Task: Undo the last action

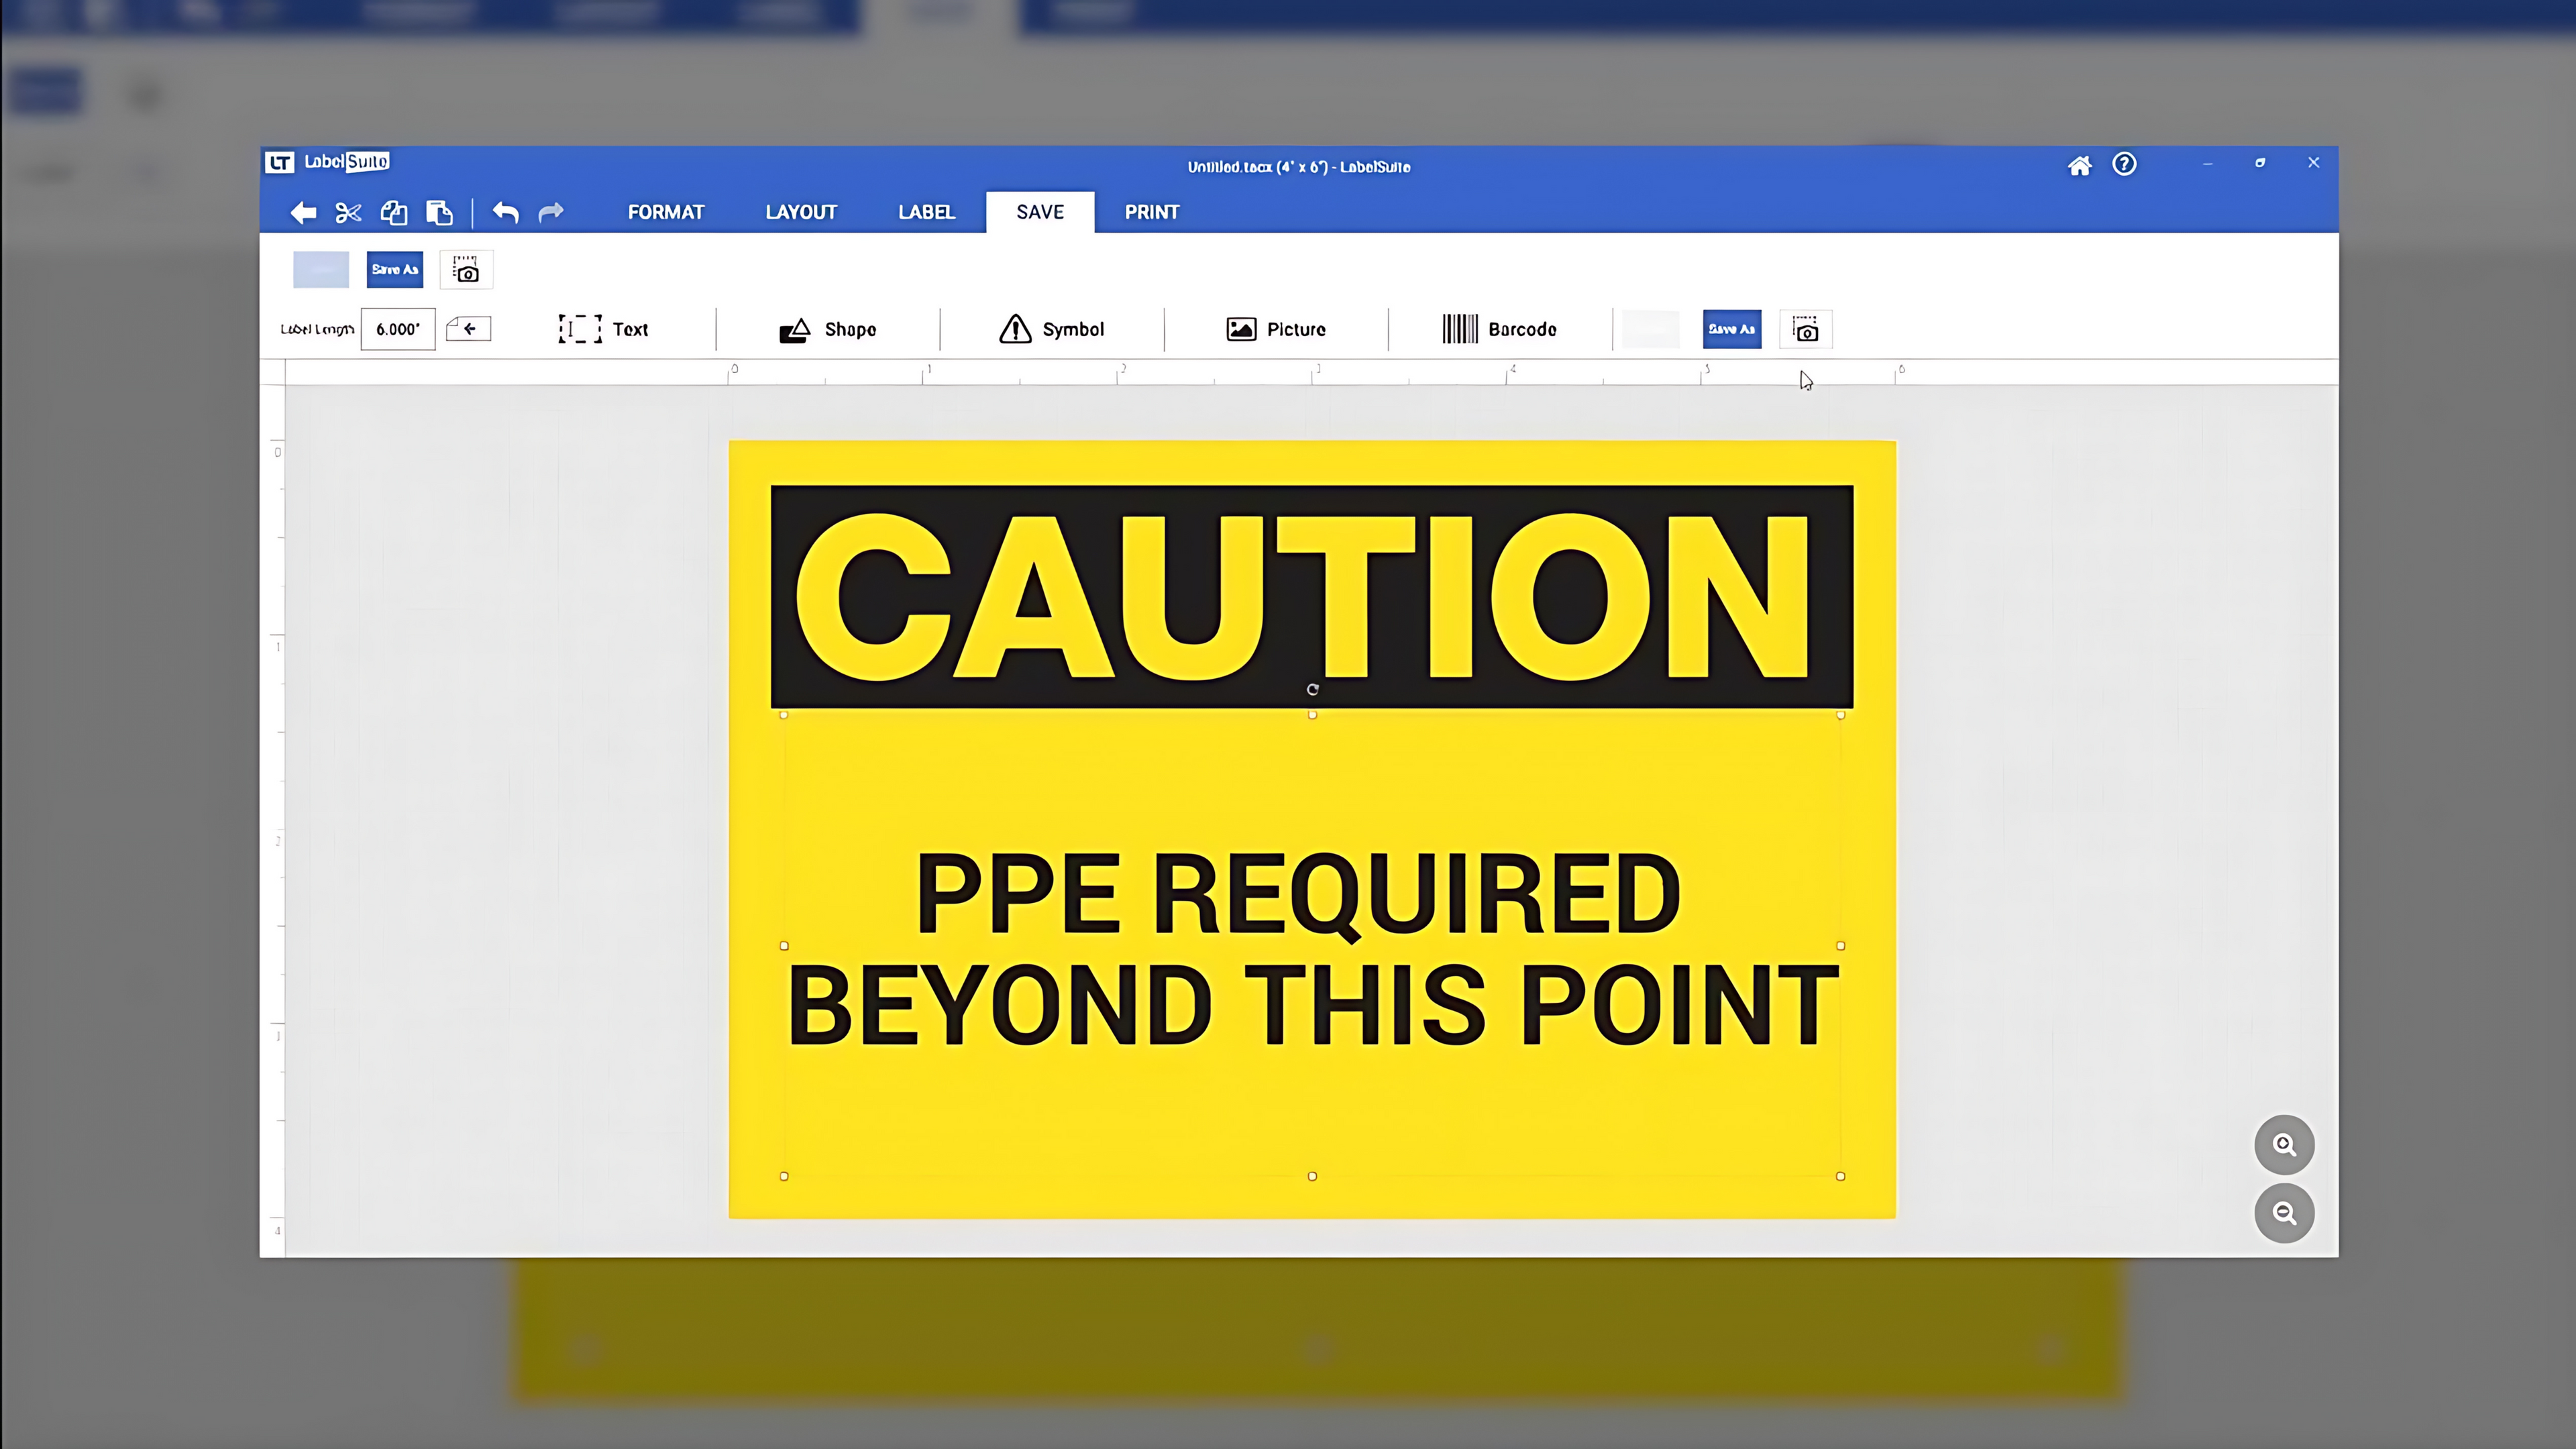Action: [506, 212]
